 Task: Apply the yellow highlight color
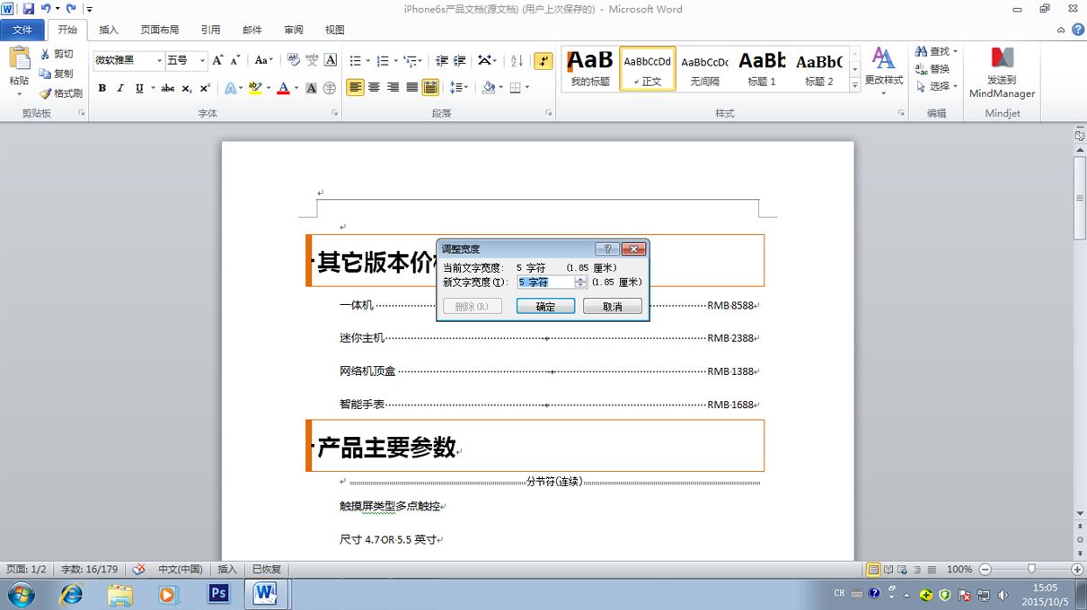(x=254, y=88)
